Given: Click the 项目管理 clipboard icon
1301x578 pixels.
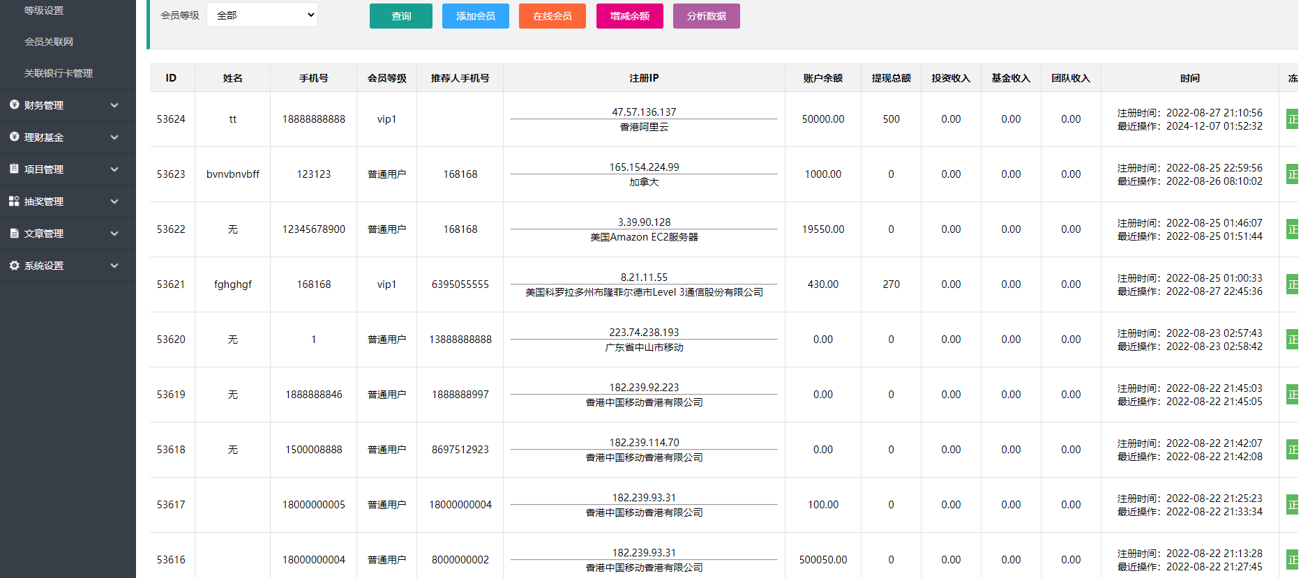Looking at the screenshot, I should (14, 169).
